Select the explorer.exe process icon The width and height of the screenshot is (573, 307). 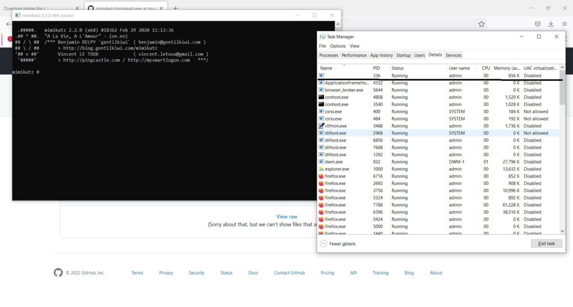[321, 169]
